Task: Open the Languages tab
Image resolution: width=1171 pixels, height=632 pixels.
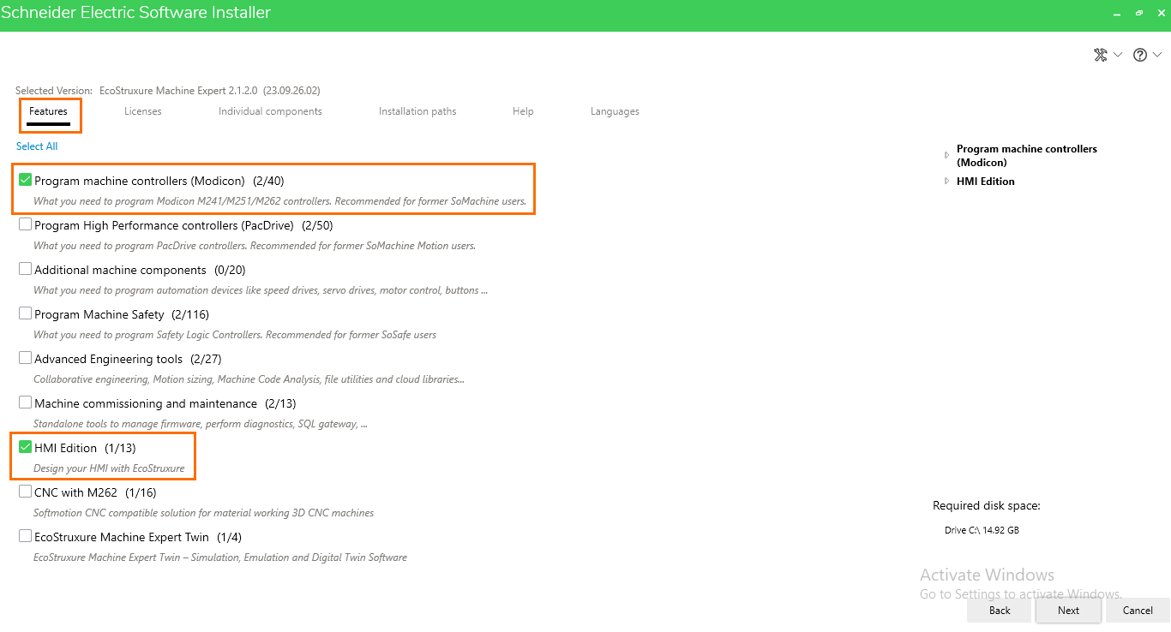Action: (615, 111)
